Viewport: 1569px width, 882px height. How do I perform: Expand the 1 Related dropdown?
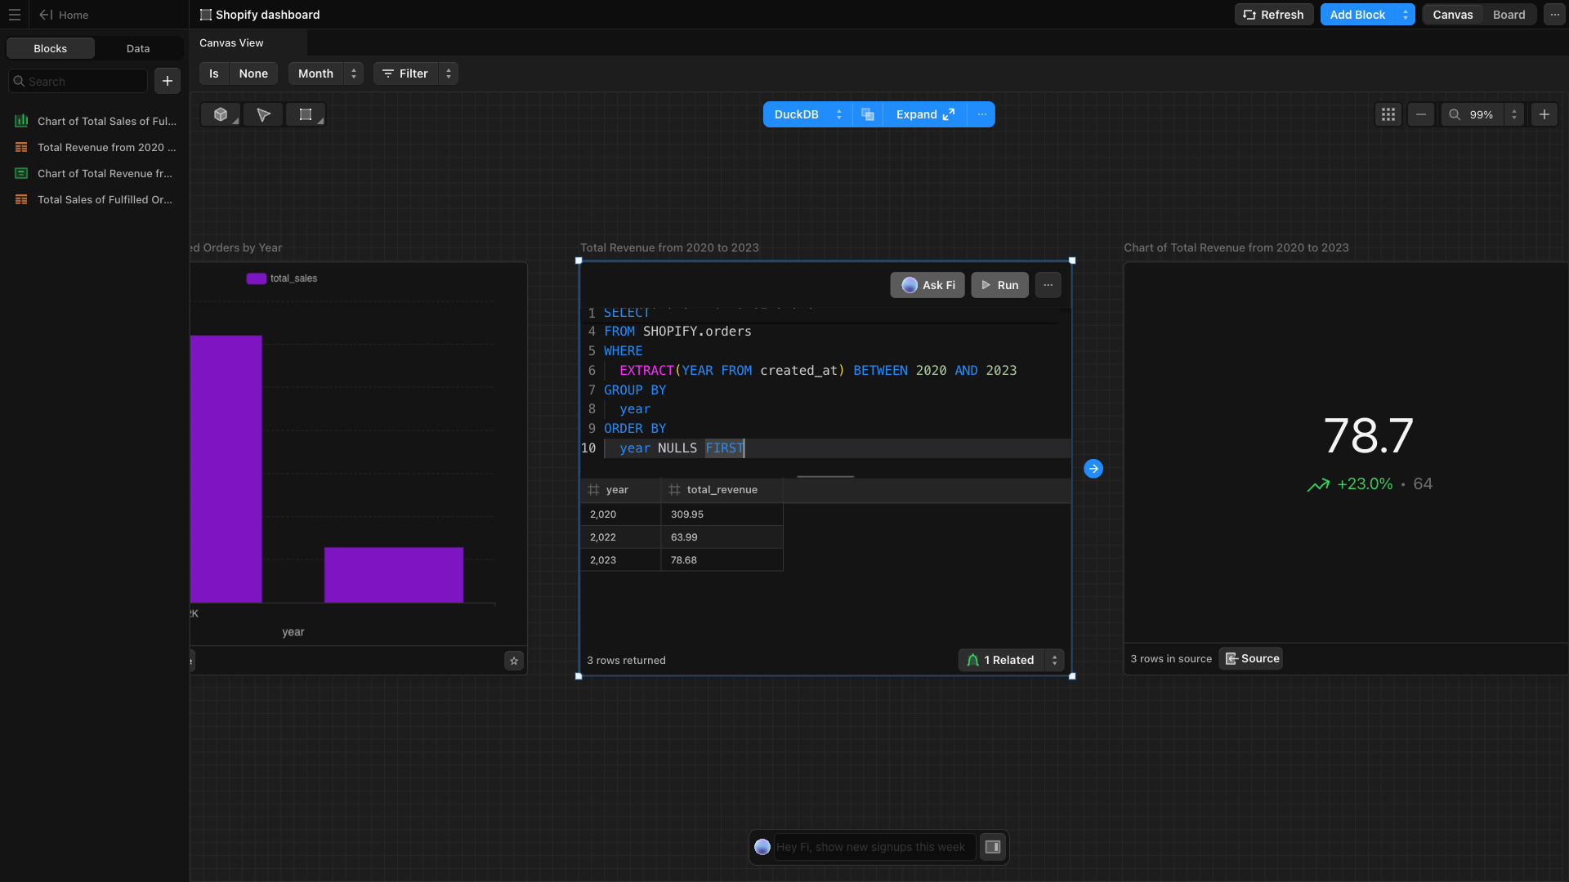tap(1054, 660)
